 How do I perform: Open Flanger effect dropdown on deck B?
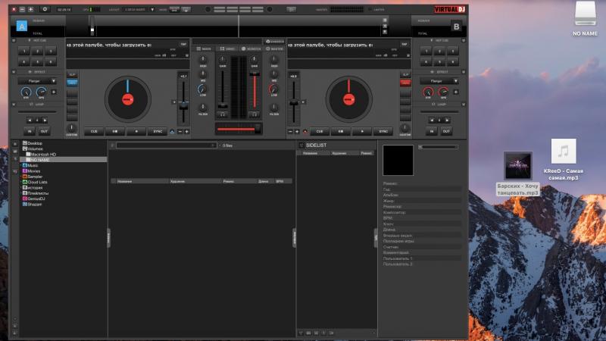[439, 81]
